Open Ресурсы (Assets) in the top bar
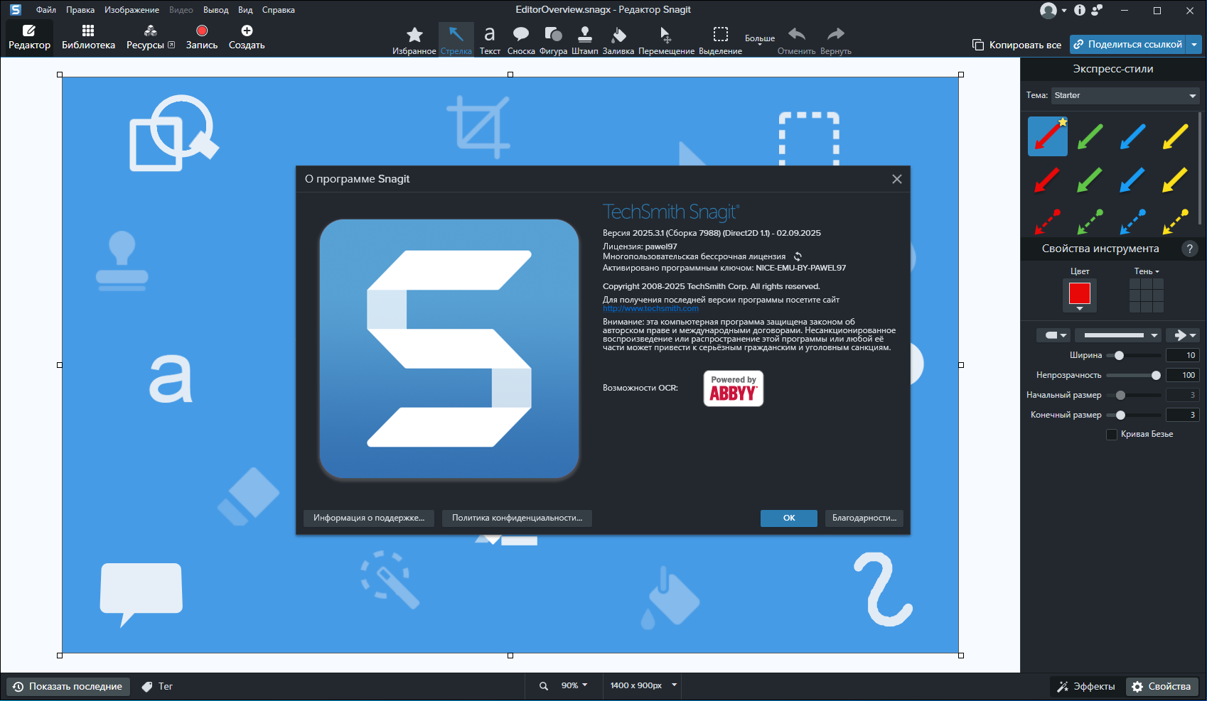Viewport: 1207px width, 701px height. [x=151, y=37]
